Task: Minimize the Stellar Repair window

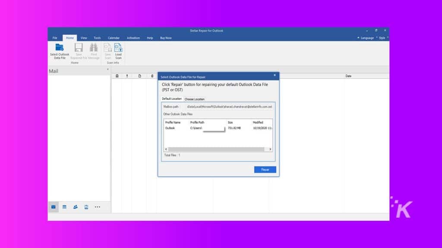Action: 367,31
